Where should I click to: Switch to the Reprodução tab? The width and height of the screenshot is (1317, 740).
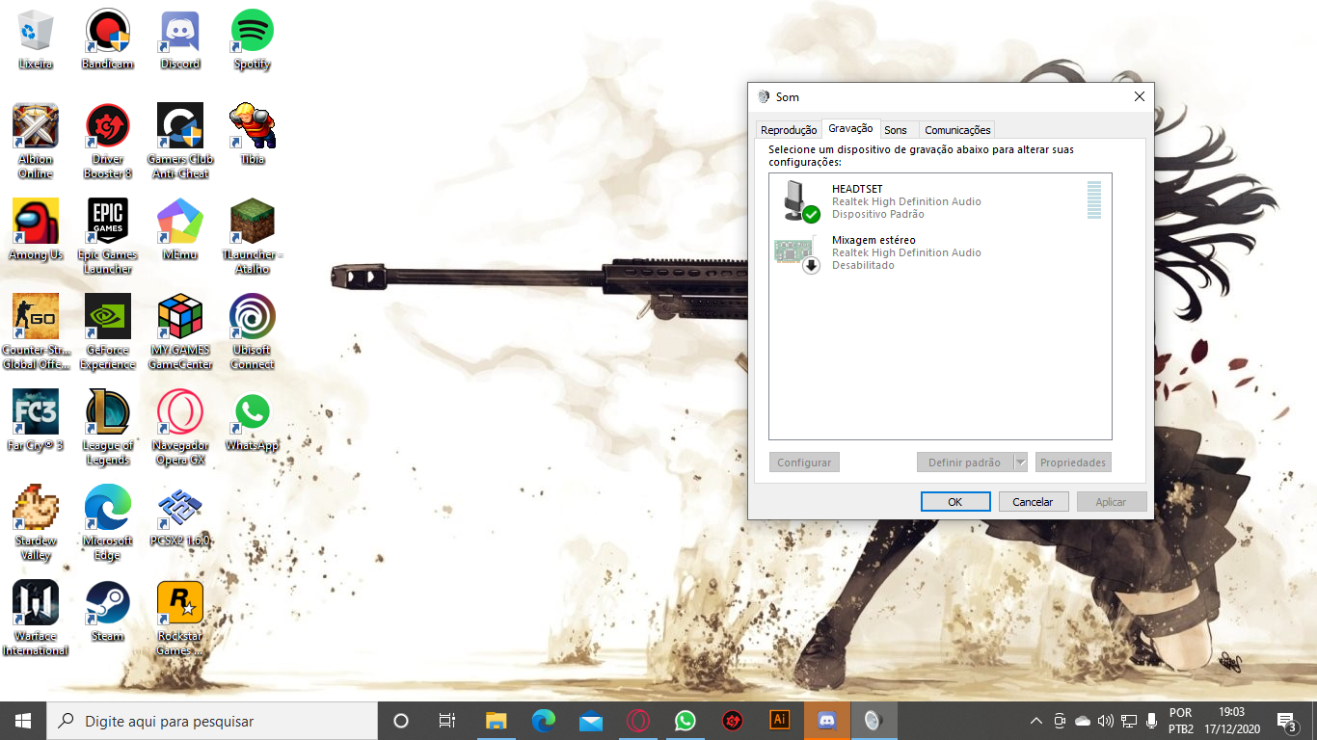pyautogui.click(x=788, y=130)
